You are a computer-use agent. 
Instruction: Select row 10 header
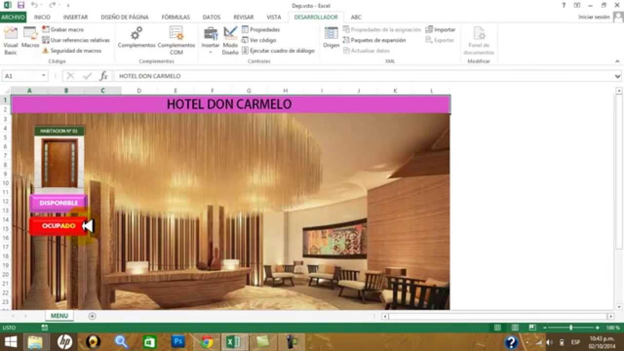[5, 183]
